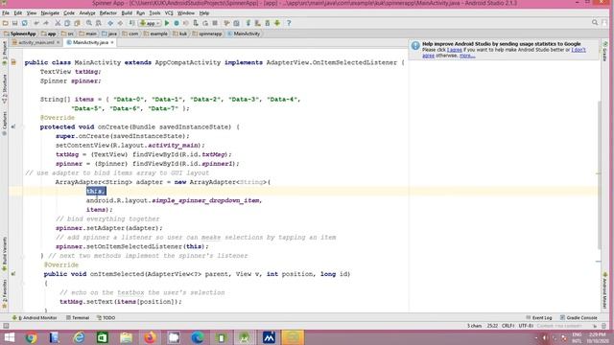Open the Android Monitor tool window
This screenshot has width=614, height=345.
pos(35,317)
